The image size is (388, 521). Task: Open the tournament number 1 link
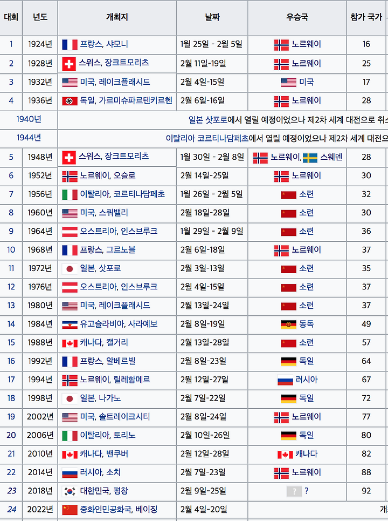coord(11,44)
